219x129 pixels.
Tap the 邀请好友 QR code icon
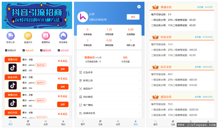point(28,36)
